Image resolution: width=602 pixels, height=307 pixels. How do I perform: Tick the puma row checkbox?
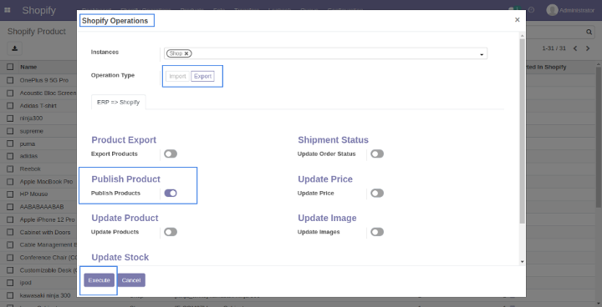[x=10, y=143]
